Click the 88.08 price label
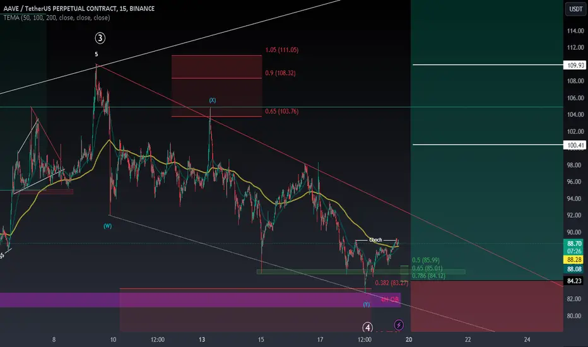Viewport: 588px width, 347px height. [574, 269]
